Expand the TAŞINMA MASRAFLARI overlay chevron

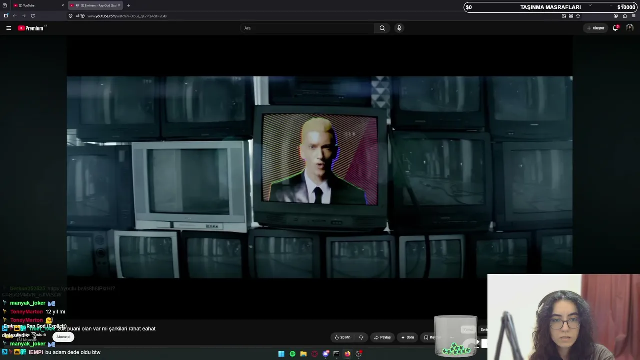[590, 6]
